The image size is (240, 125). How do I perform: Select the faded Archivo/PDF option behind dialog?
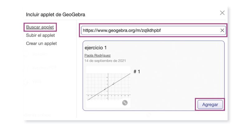click(44, 68)
